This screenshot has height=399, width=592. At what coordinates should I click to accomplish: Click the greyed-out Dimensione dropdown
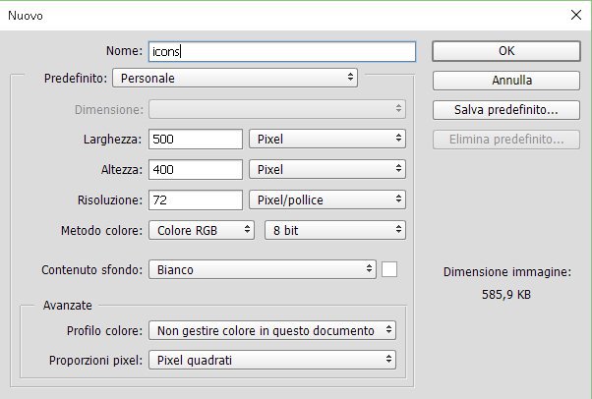(x=277, y=109)
